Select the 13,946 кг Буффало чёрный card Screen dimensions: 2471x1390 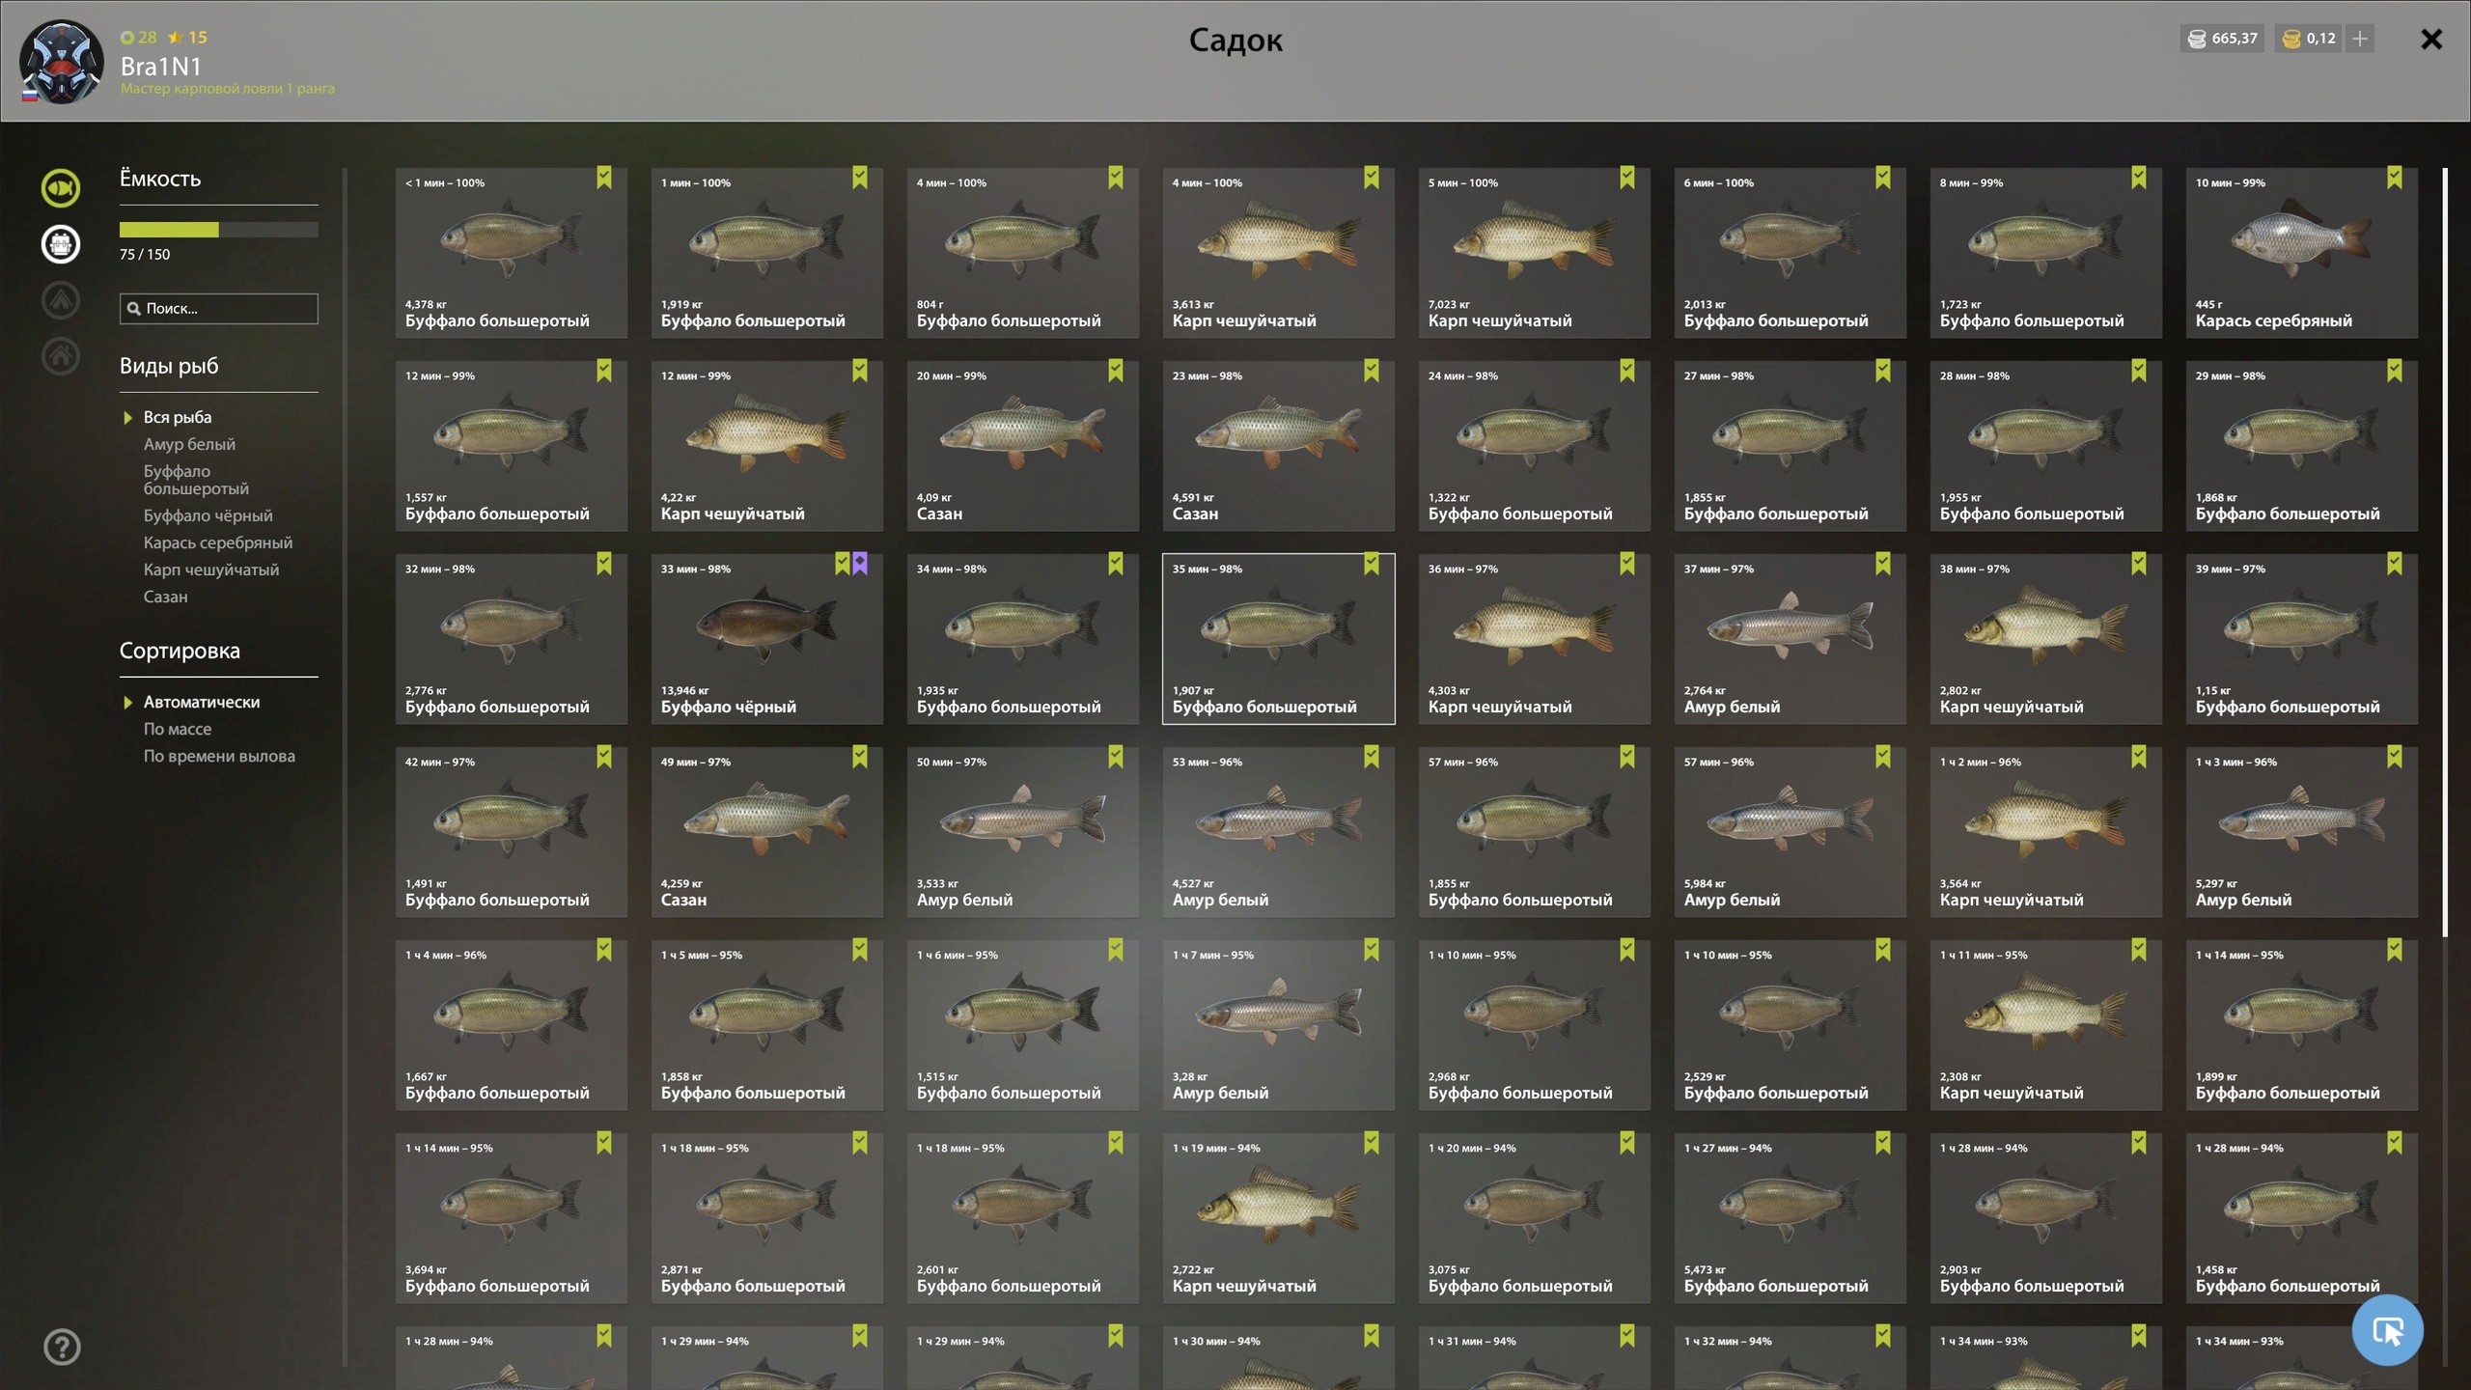[766, 638]
